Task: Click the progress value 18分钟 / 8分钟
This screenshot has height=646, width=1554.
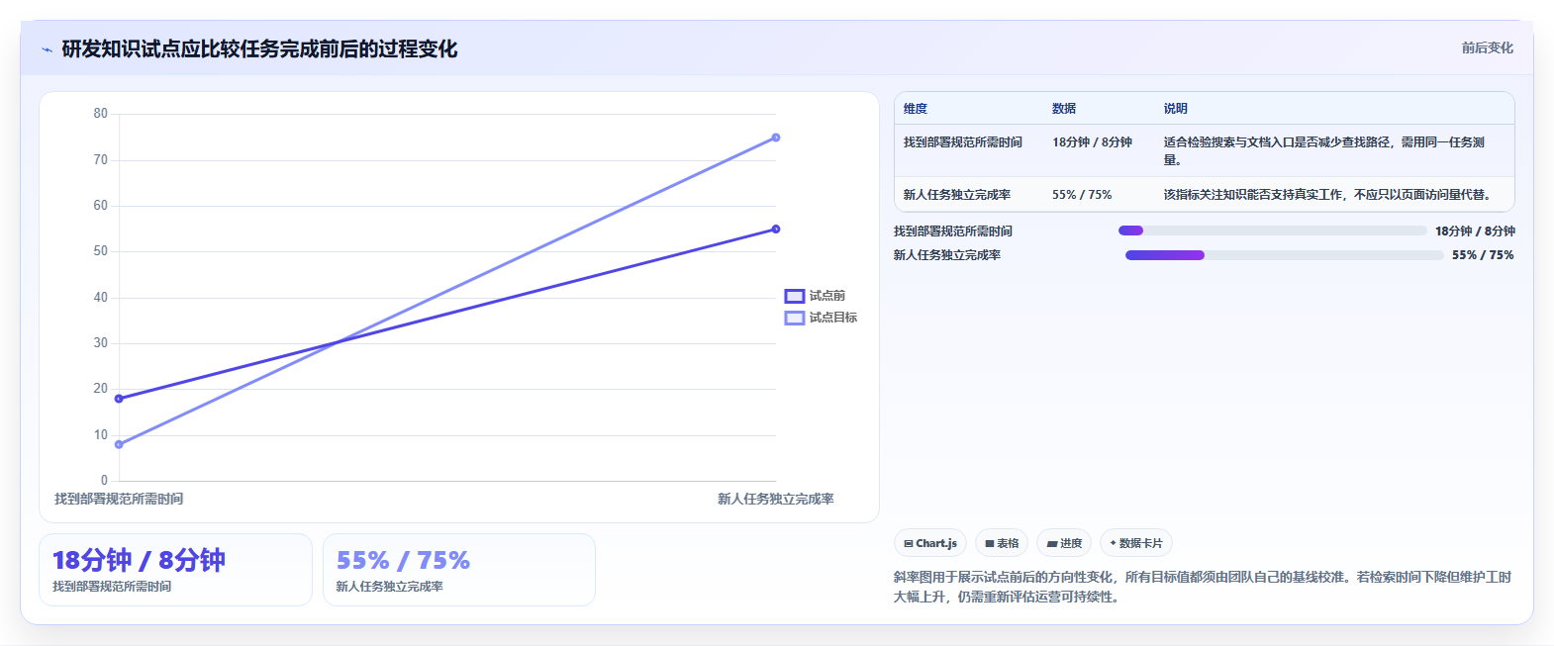Action: 1475,231
